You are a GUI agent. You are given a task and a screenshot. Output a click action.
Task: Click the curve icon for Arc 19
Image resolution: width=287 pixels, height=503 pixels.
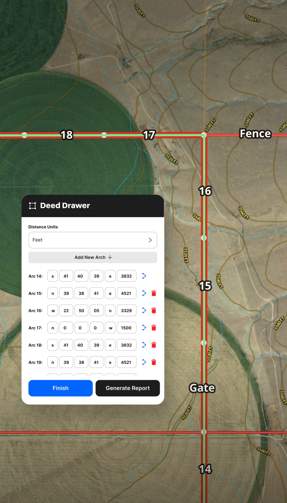tap(144, 362)
